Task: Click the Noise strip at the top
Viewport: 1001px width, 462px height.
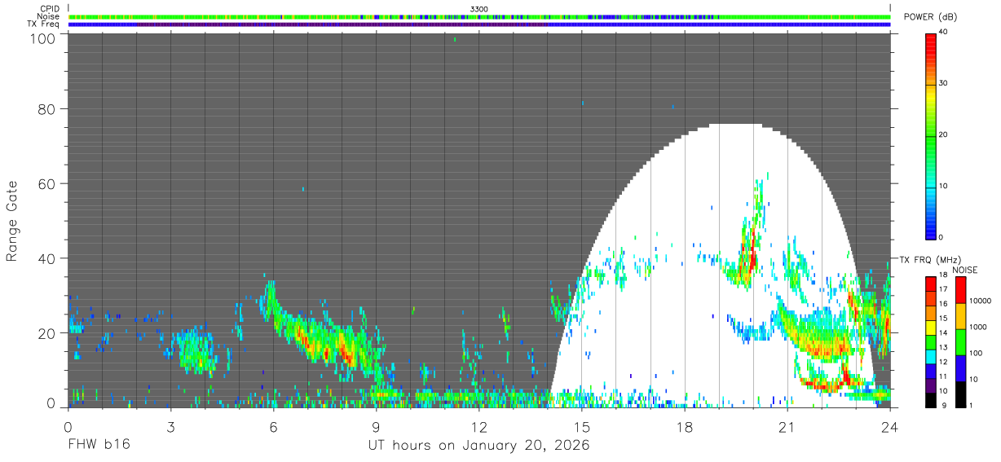Action: coord(479,16)
